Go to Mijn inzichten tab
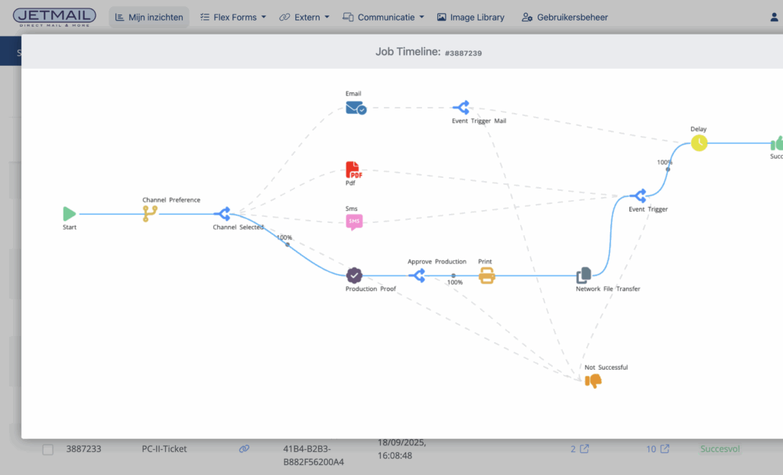The width and height of the screenshot is (783, 475). pos(149,17)
